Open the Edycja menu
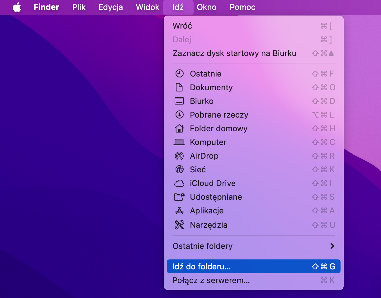This screenshot has width=381, height=298. [111, 7]
